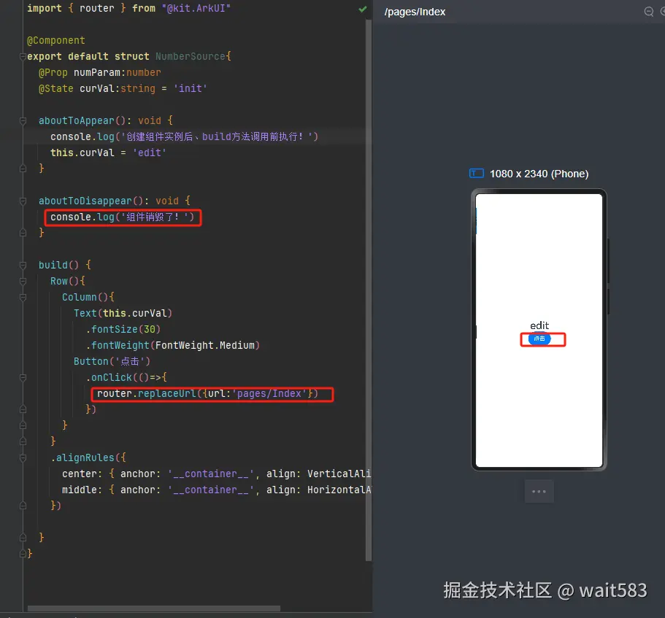The image size is (665, 618).
Task: Click the .fontSize(30) line
Action: (123, 329)
